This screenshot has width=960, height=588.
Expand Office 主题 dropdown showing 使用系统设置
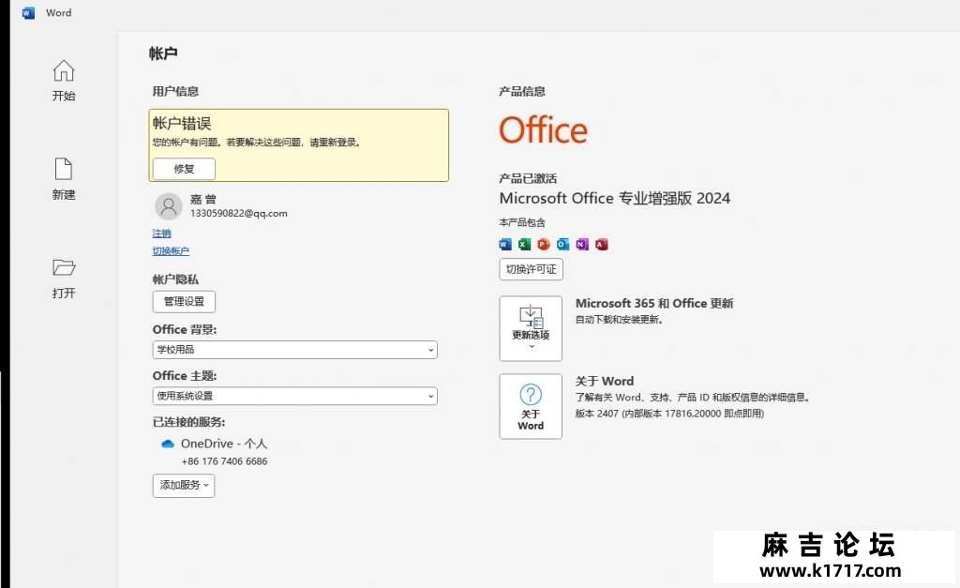[295, 397]
